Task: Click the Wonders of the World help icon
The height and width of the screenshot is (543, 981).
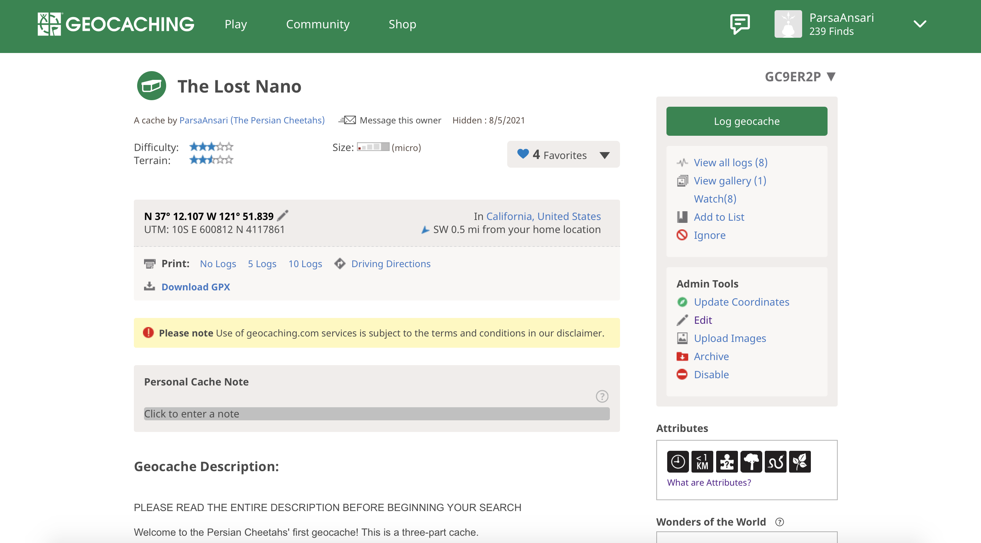Action: pos(780,522)
